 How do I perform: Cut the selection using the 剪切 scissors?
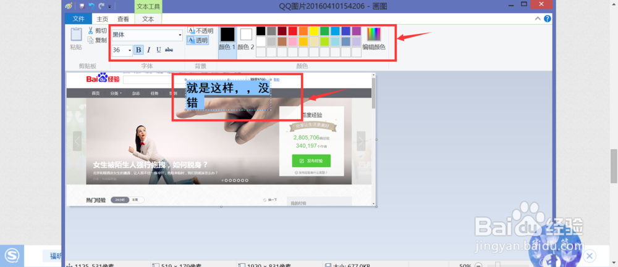(x=96, y=31)
